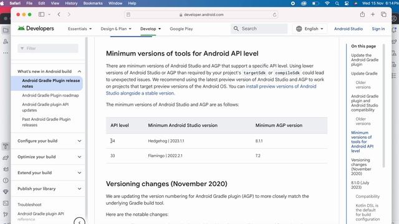Jump to 8.1.0 (July 2023) section
This screenshot has height=224, width=399.
pyautogui.click(x=360, y=185)
